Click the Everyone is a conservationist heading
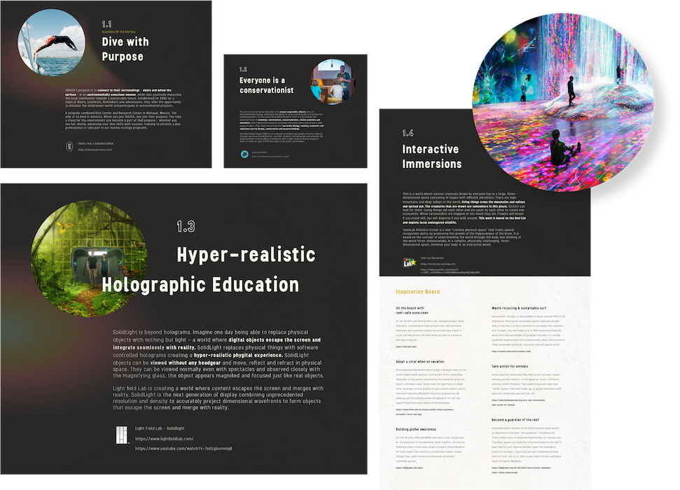This screenshot has width=680, height=490. [x=266, y=85]
